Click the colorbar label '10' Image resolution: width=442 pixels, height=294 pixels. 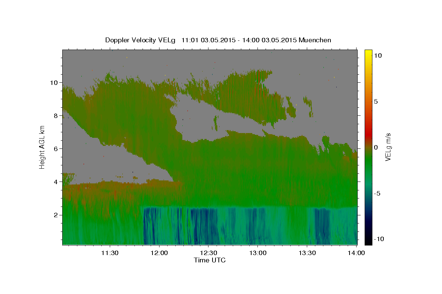tap(378, 55)
